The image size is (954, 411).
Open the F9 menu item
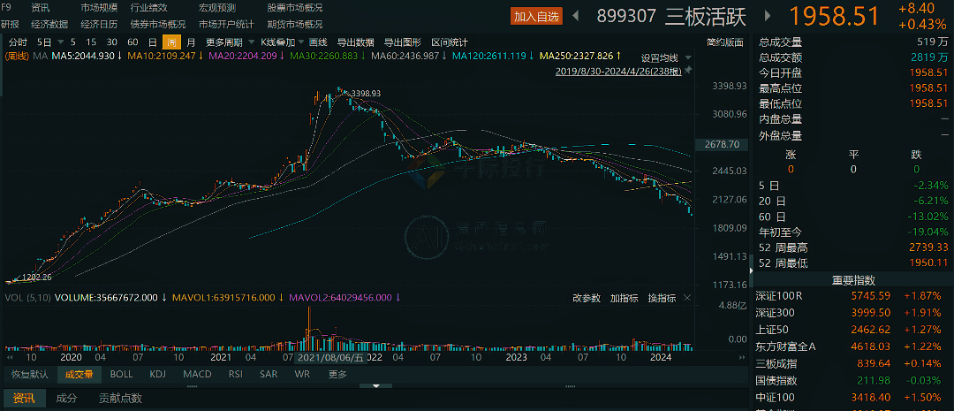click(x=7, y=8)
